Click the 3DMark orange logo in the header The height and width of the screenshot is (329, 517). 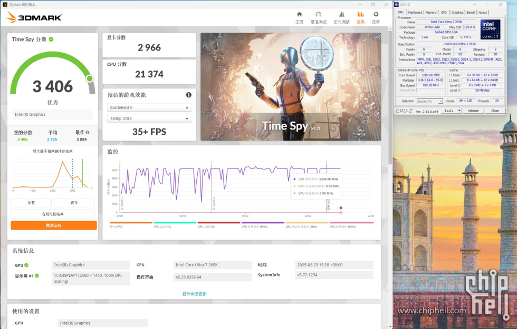coord(34,17)
